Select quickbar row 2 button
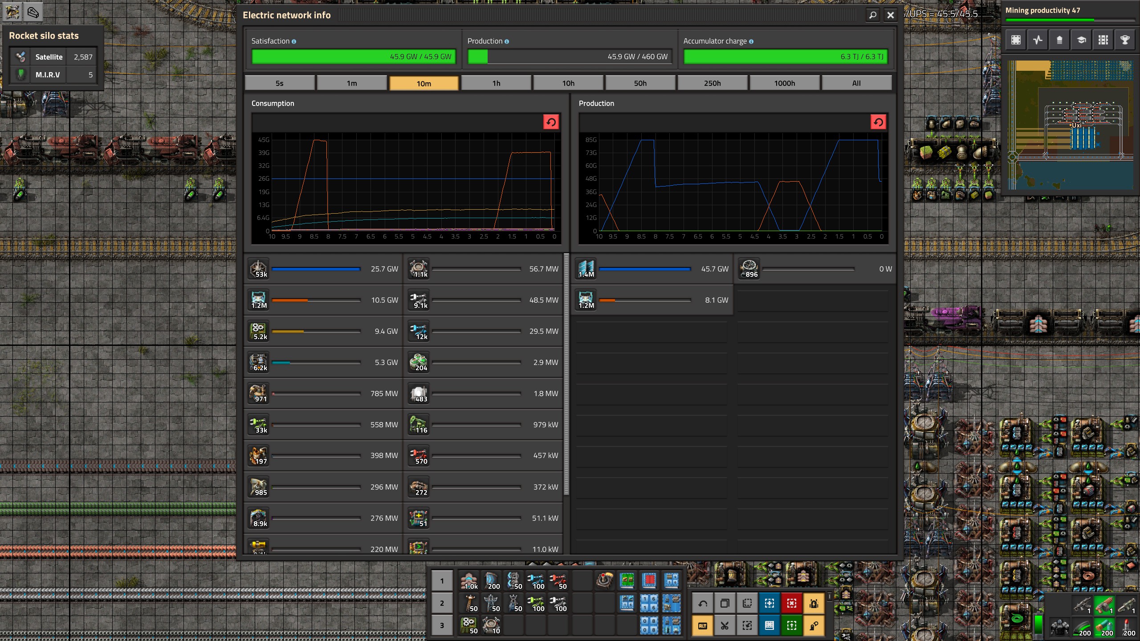 click(x=442, y=603)
